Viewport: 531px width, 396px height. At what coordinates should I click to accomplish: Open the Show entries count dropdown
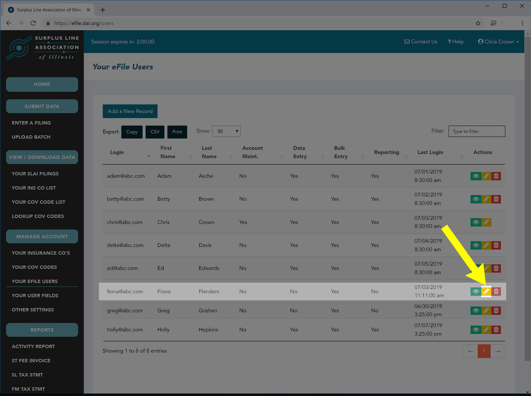[226, 131]
